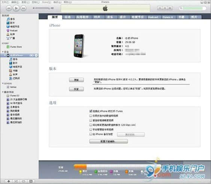Click the mute speaker icon left of the volume slider
The image size is (211, 184).
coord(34,8)
